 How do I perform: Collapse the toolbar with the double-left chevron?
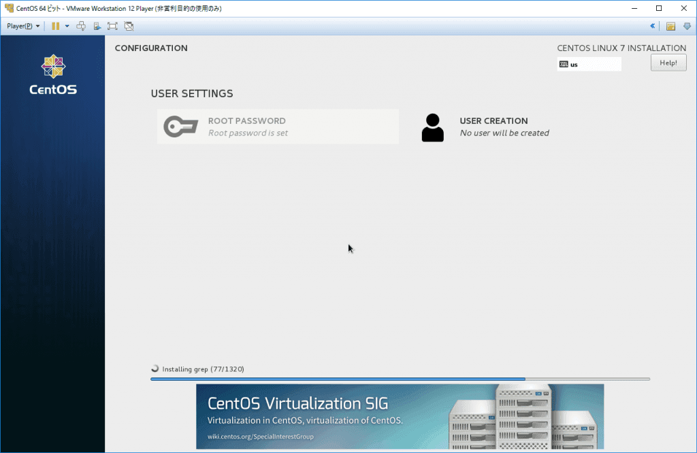tap(653, 26)
